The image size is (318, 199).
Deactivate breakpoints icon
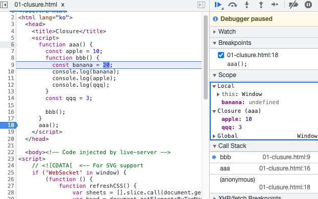tap(293, 5)
